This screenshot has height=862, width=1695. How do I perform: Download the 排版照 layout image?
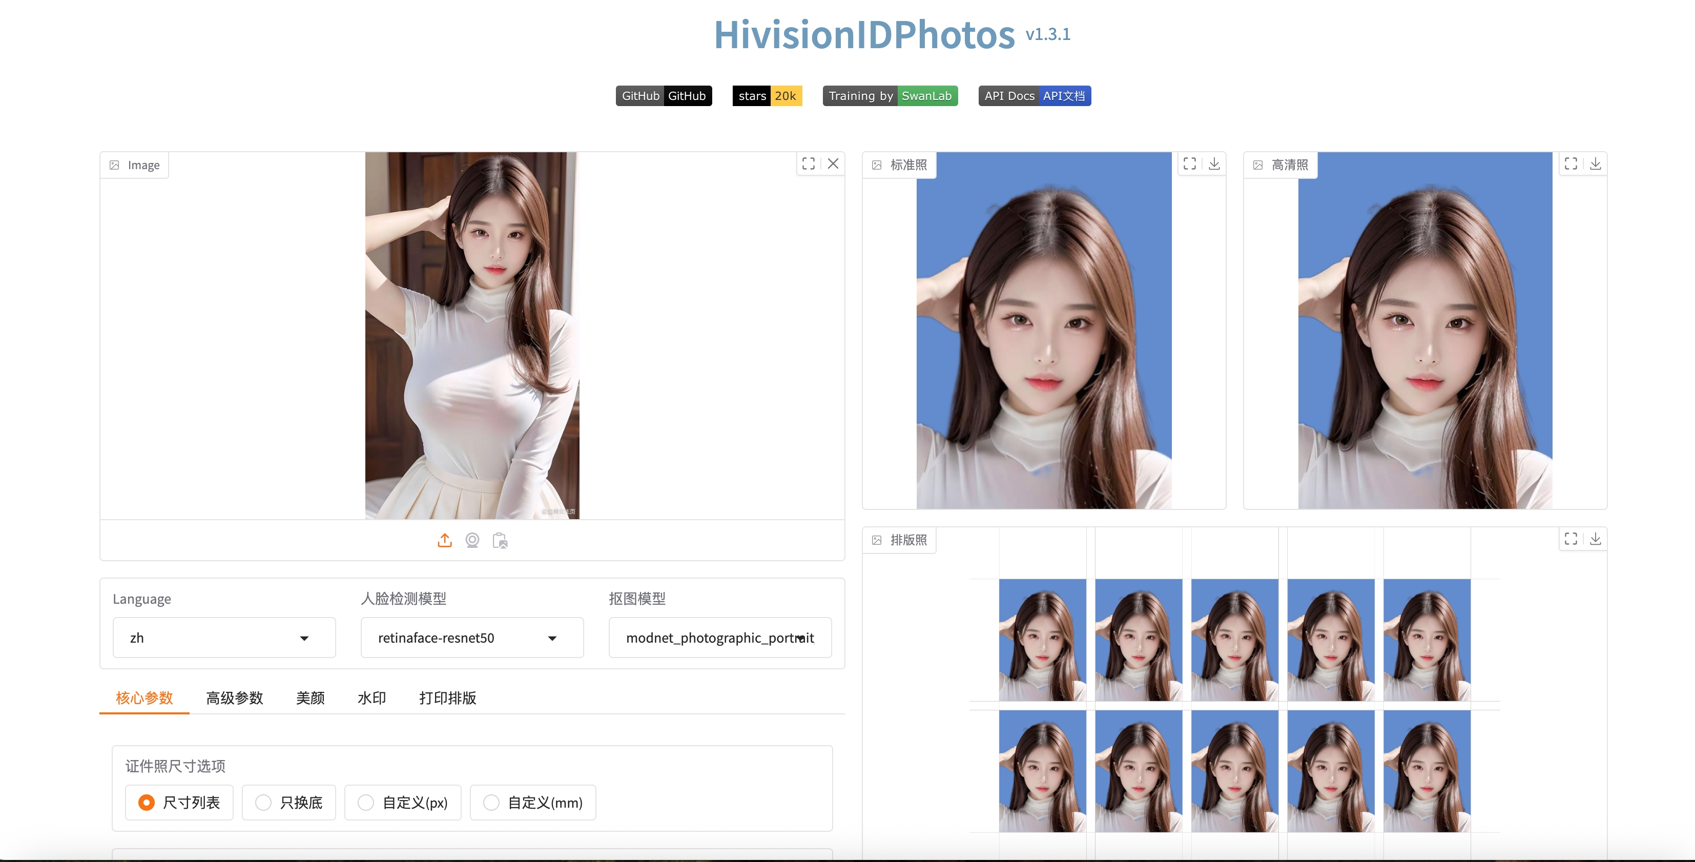(1595, 539)
